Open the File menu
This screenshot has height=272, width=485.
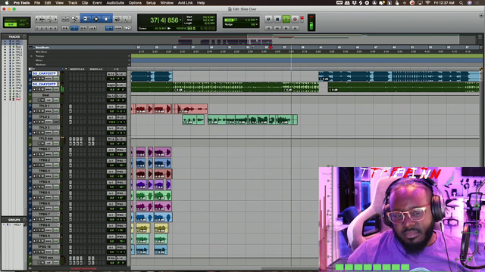pos(37,3)
